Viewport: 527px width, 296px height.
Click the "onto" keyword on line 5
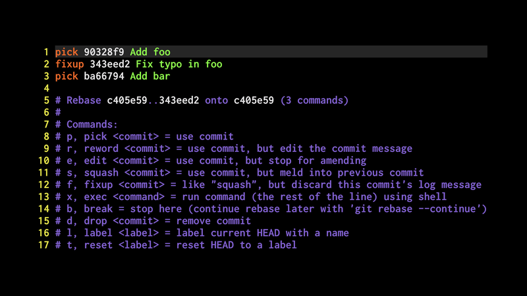coord(217,101)
